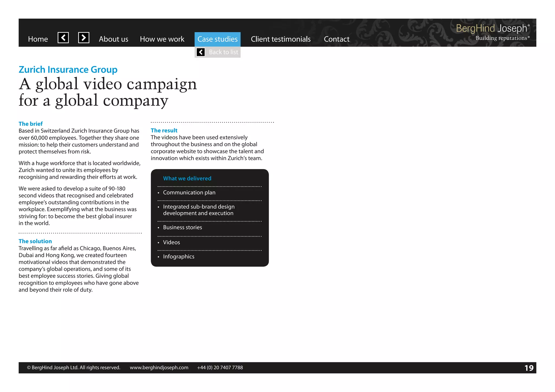This screenshot has width=555, height=392.
Task: Click the Videos deliverable item
Action: [x=172, y=242]
